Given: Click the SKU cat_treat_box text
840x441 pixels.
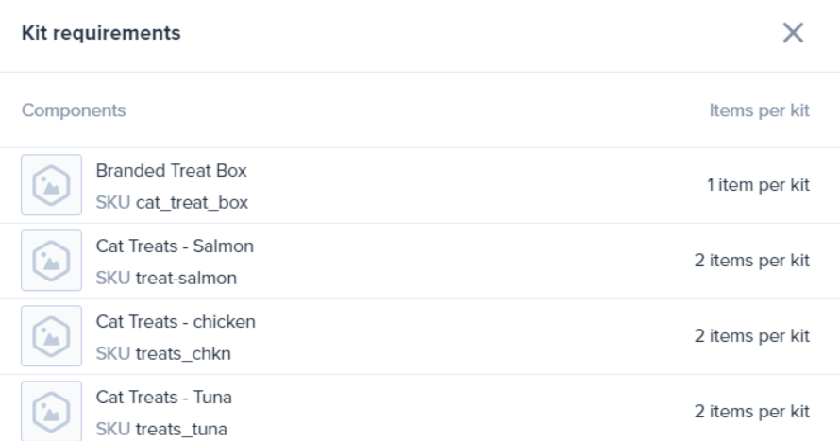Looking at the screenshot, I should [172, 202].
